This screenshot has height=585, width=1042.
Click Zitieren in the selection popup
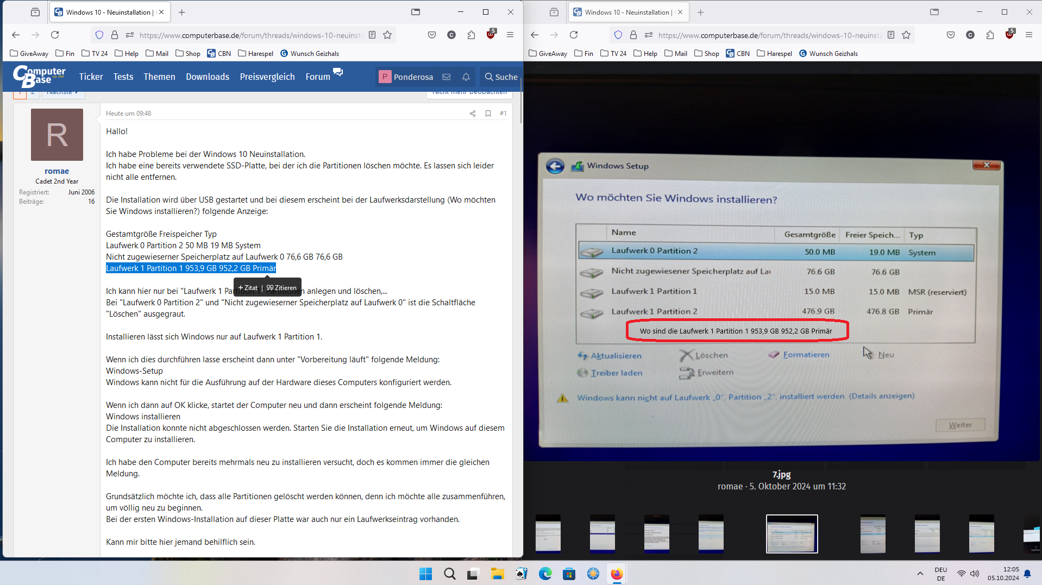pos(281,288)
